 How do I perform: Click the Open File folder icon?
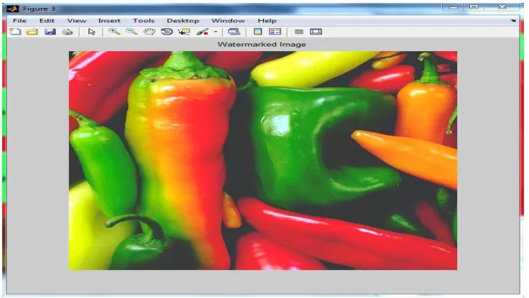(x=32, y=32)
